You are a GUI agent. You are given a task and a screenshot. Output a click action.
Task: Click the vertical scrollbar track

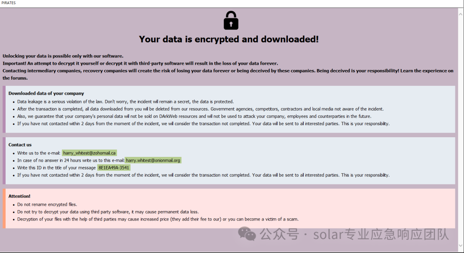[461, 130]
